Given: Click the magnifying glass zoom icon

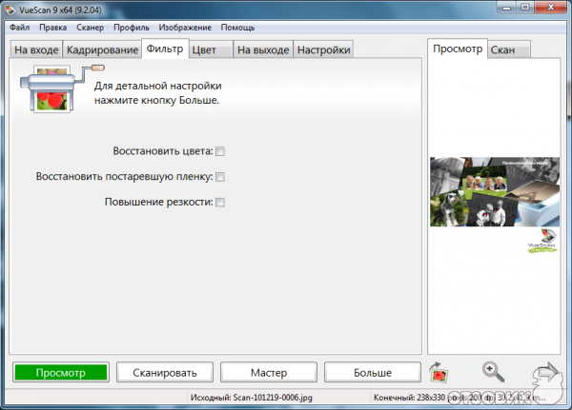Looking at the screenshot, I should [x=493, y=372].
